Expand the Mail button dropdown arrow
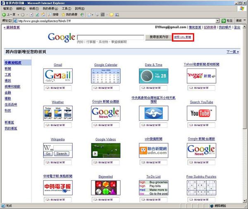The height and width of the screenshot is (209, 248). [x=93, y=15]
